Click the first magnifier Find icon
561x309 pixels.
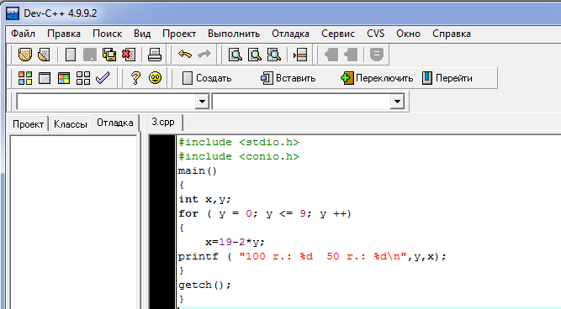click(236, 55)
